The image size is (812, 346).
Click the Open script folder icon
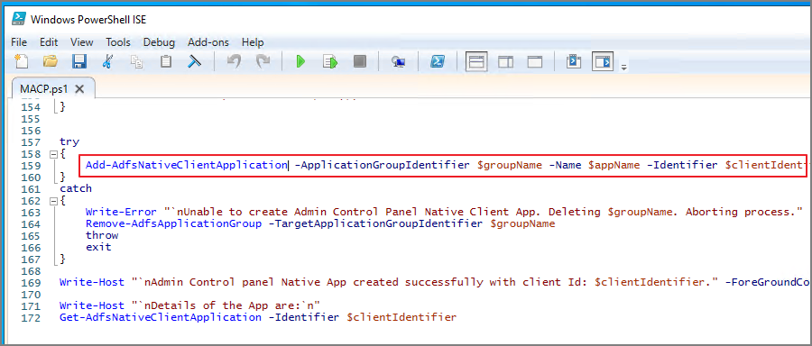click(x=51, y=61)
